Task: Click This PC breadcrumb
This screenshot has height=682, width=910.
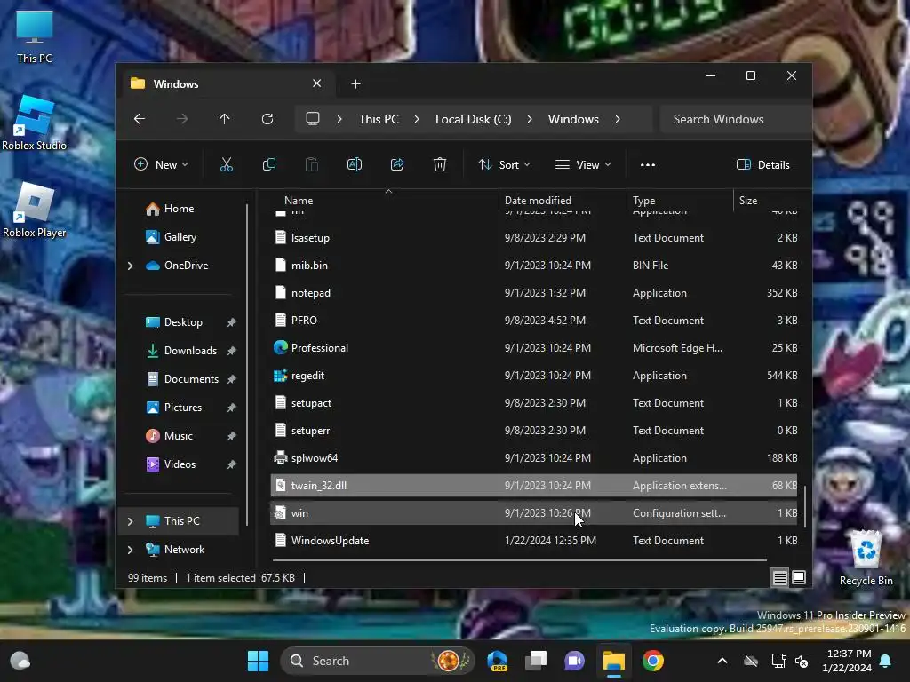Action: [379, 119]
